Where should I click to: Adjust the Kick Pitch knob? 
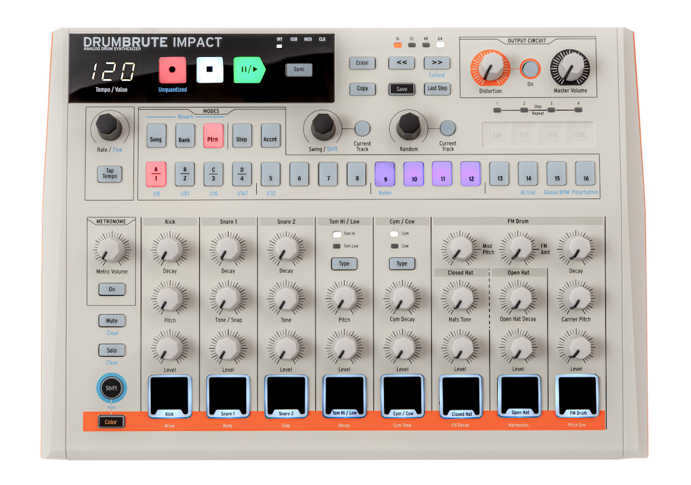(170, 298)
